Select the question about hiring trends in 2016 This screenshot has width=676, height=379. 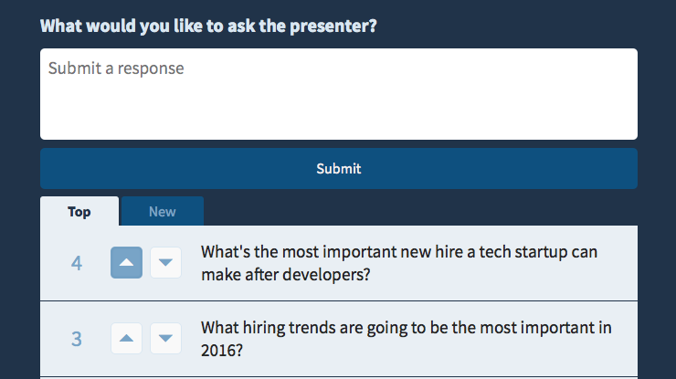click(x=407, y=339)
